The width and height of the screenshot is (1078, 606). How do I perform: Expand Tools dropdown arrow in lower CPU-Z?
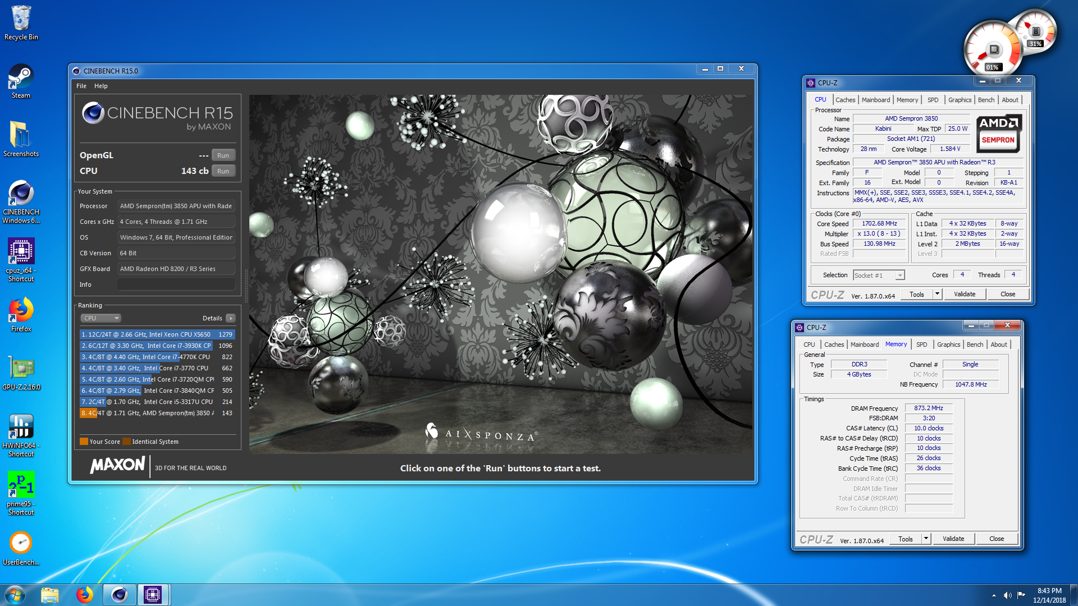coord(926,539)
